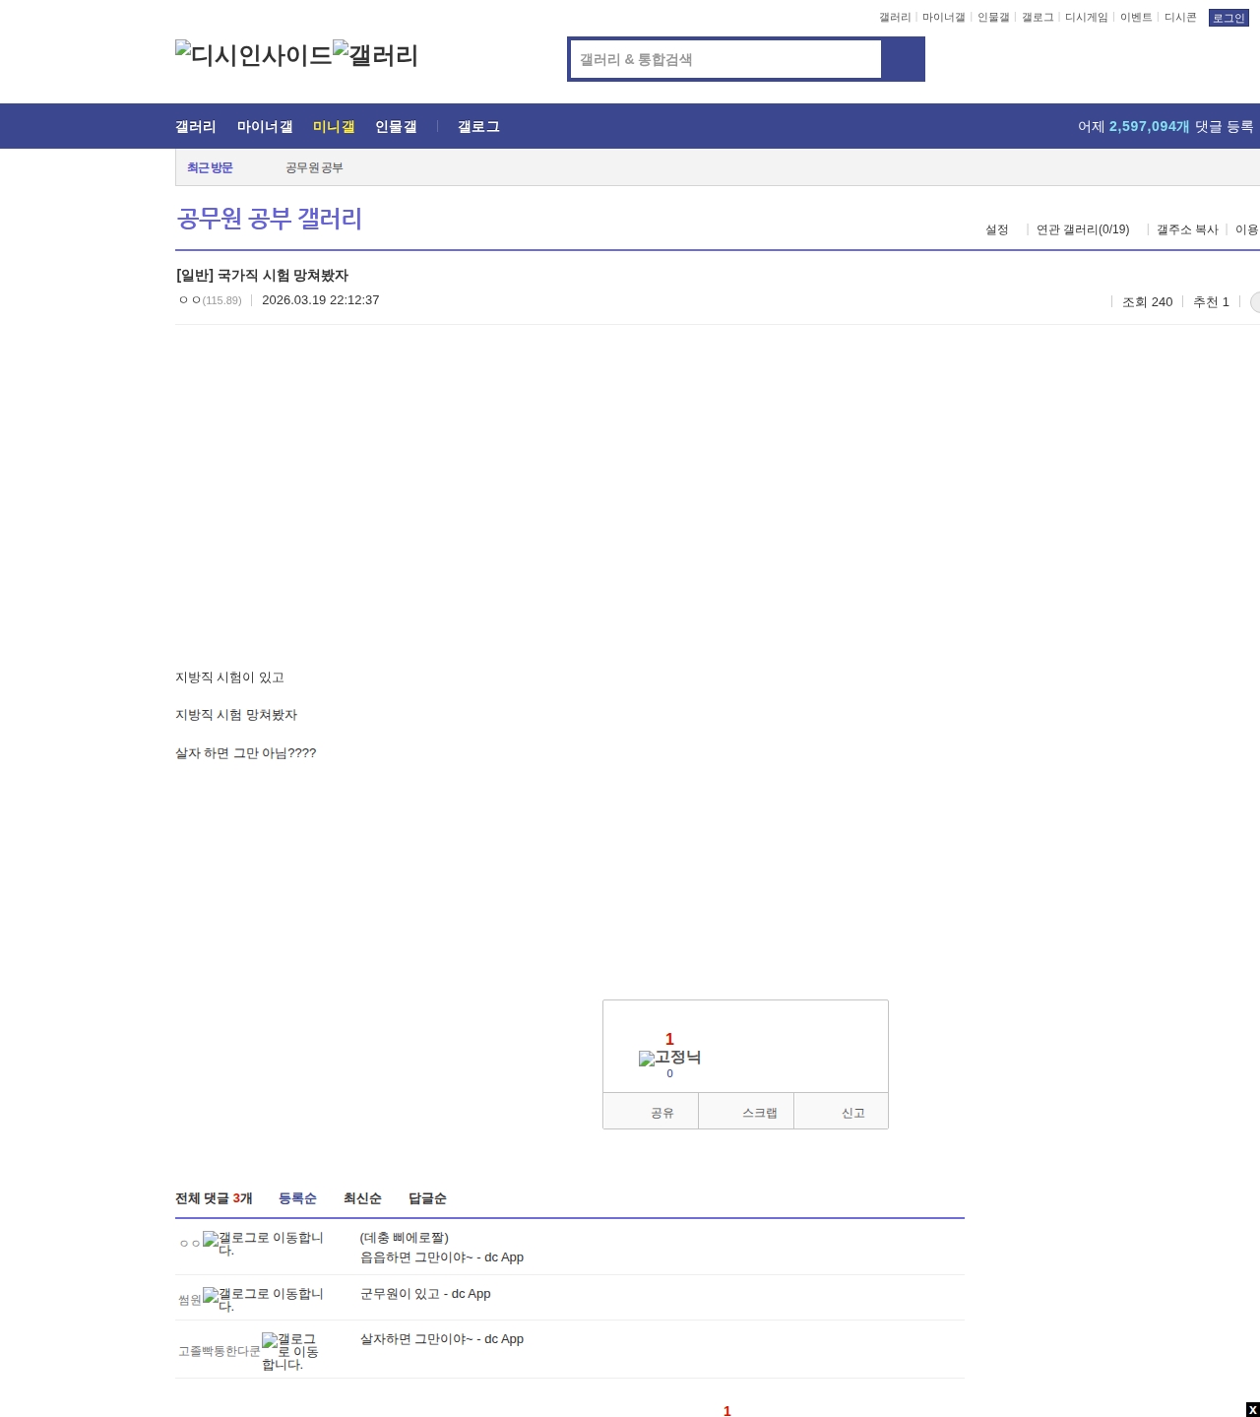Select 인물갤 in the blue navigation bar

coord(396,126)
